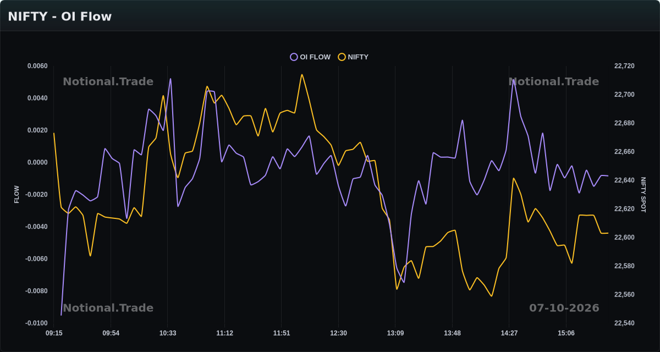The image size is (660, 352).
Task: Click the 0.0060 flow axis value
Action: pos(37,66)
